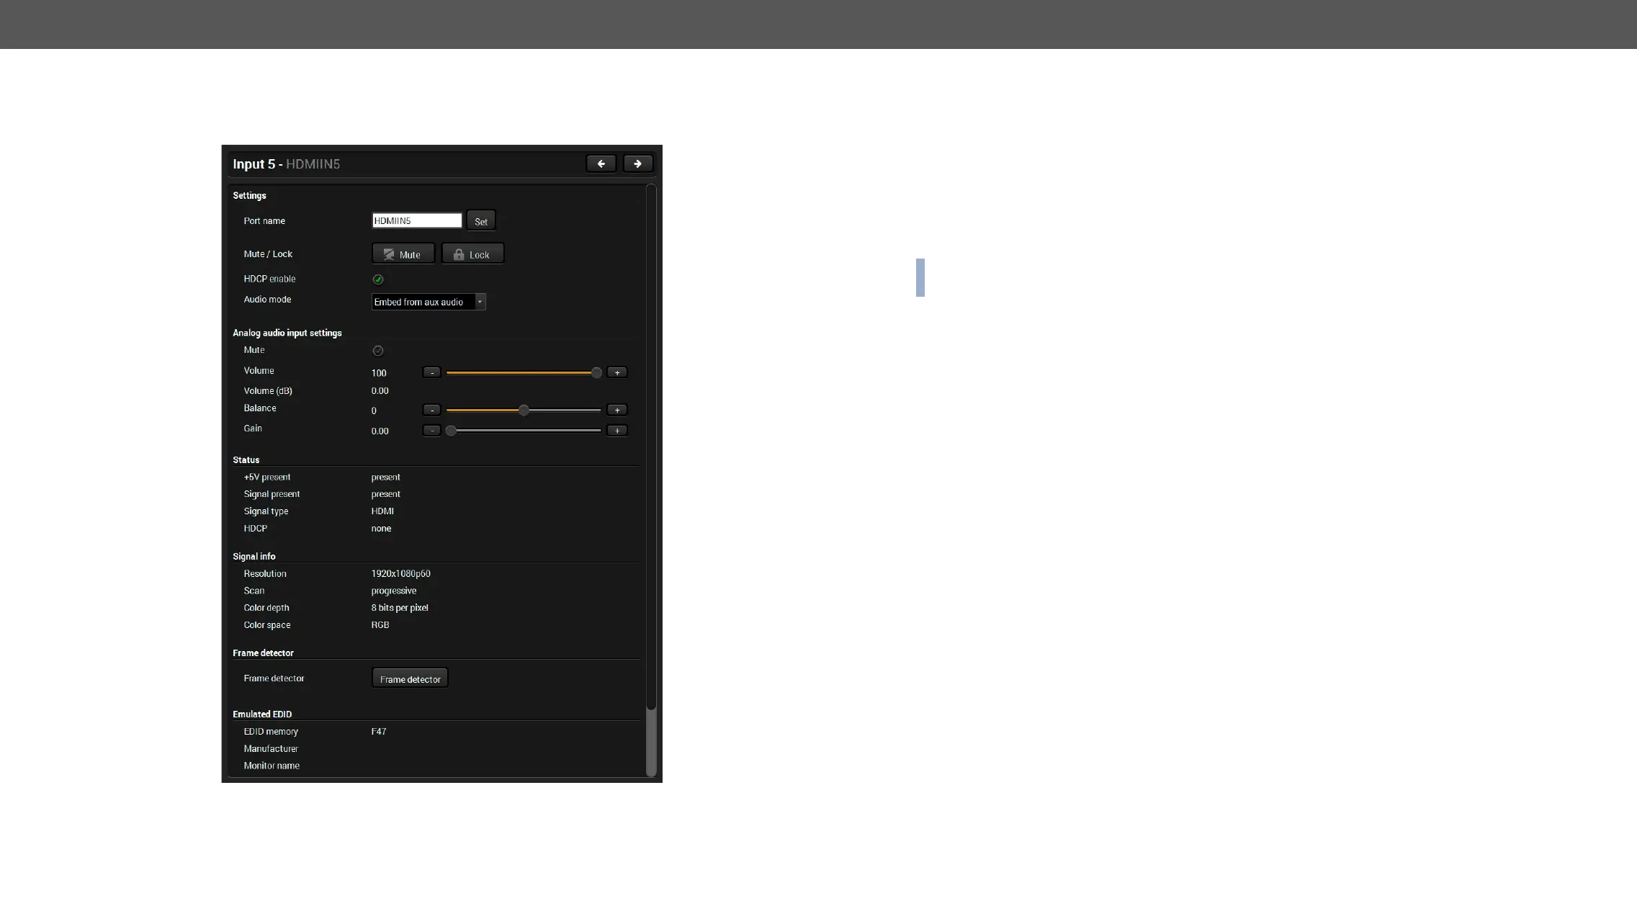1637x919 pixels.
Task: Toggle the HDCP enable checkmark
Action: click(x=377, y=279)
